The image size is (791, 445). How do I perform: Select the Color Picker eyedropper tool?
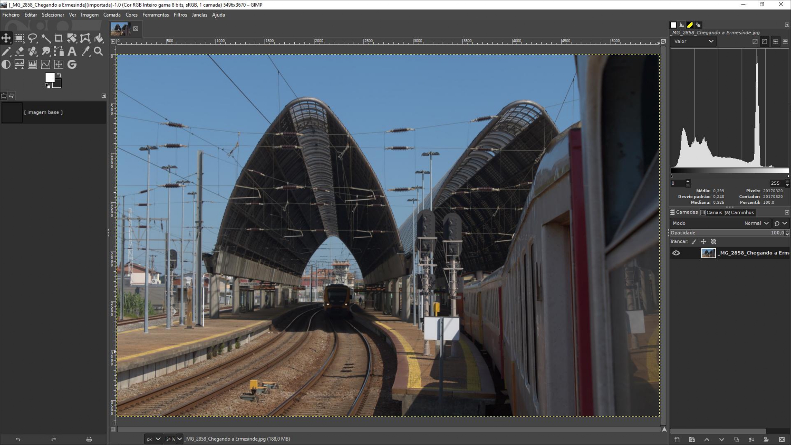click(x=85, y=51)
